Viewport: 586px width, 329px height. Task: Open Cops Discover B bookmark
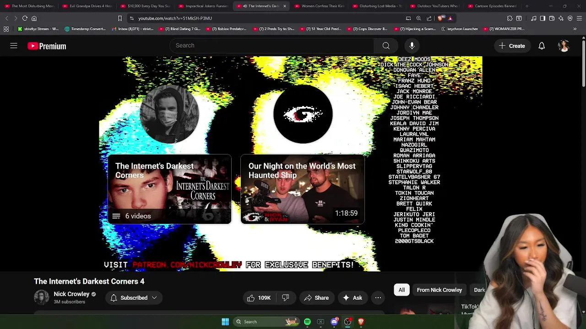coord(368,29)
